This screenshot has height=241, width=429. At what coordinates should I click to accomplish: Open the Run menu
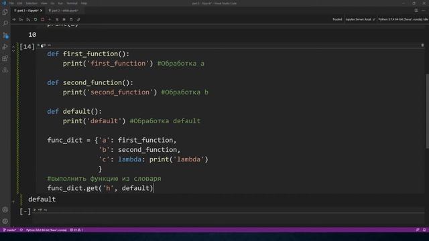(x=60, y=3)
